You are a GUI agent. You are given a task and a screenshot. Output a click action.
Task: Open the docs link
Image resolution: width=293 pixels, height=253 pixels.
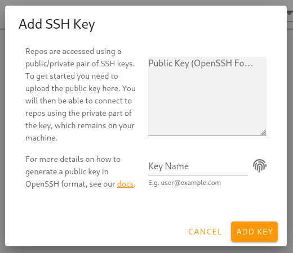[x=125, y=184]
